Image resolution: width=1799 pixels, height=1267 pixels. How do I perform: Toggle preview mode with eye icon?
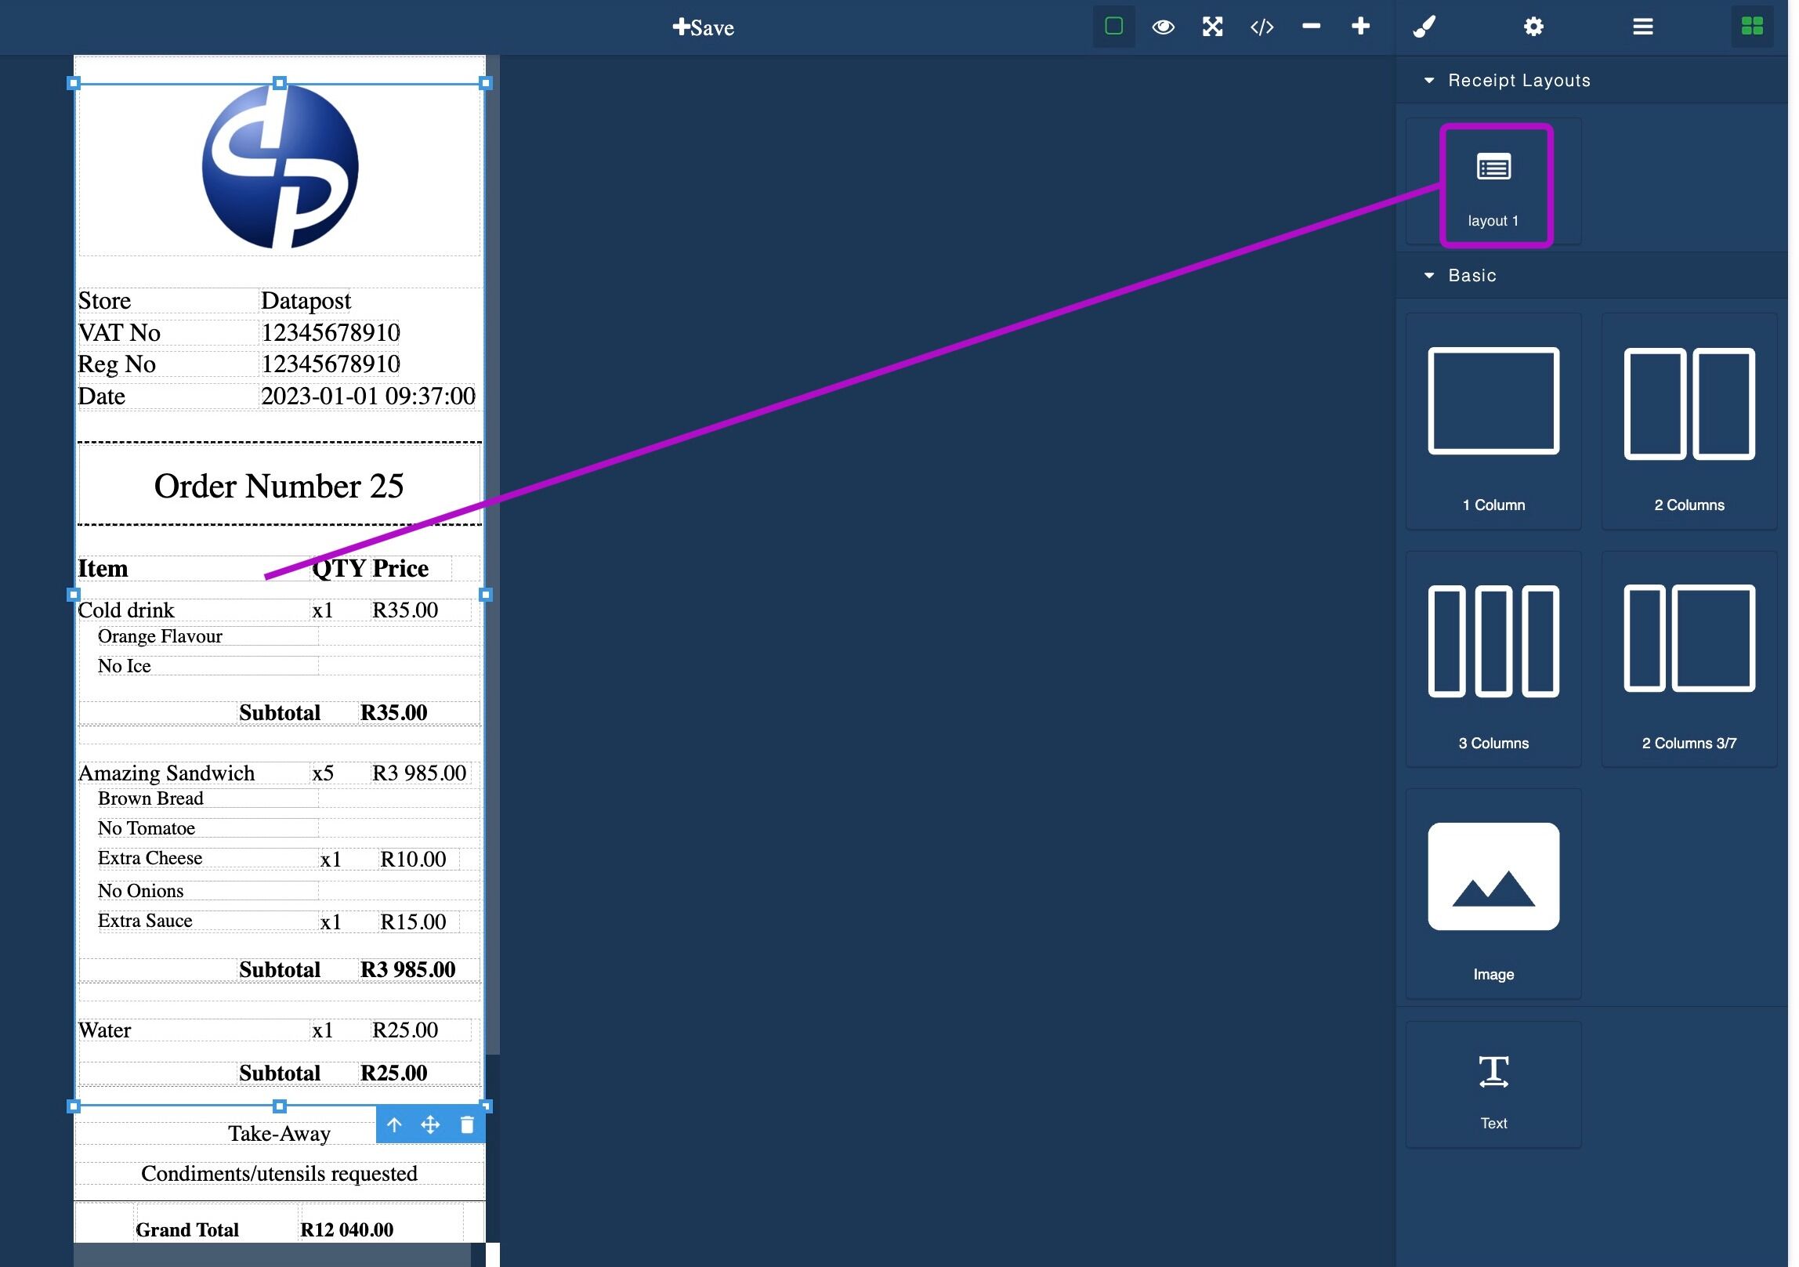point(1163,27)
